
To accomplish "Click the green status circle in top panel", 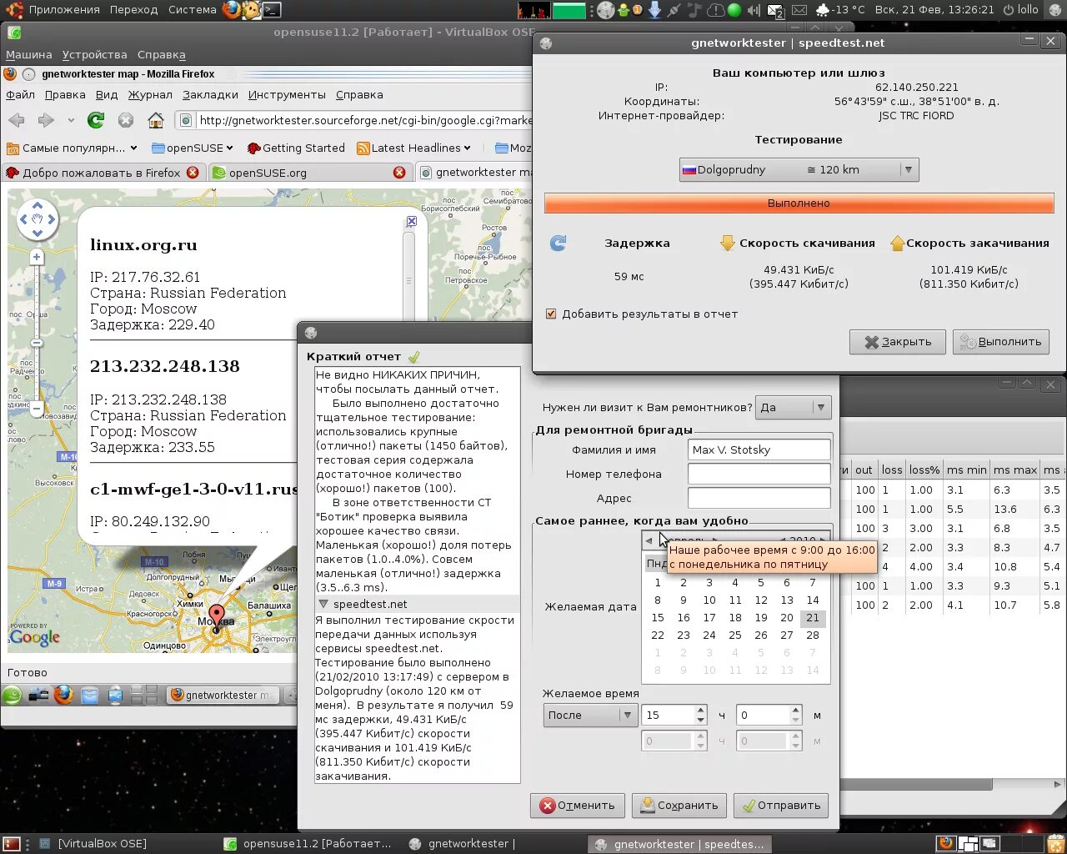I will pos(734,10).
